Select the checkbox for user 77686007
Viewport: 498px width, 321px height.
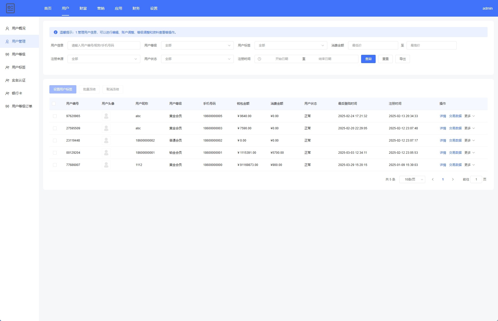55,165
